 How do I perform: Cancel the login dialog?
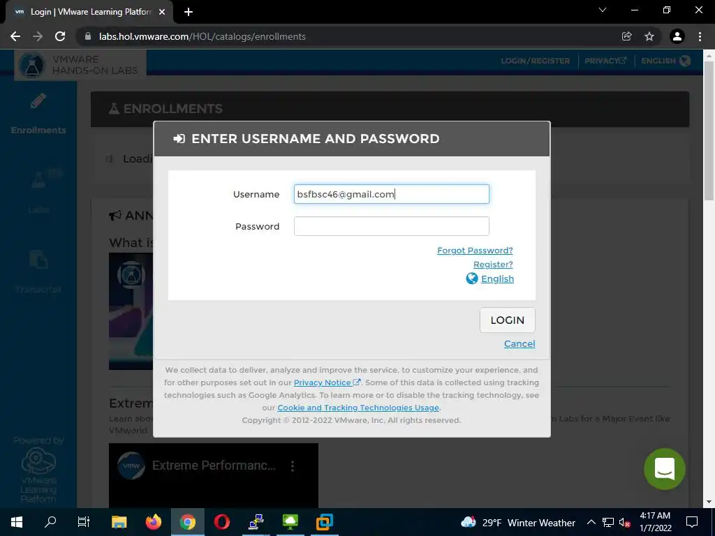(x=519, y=343)
